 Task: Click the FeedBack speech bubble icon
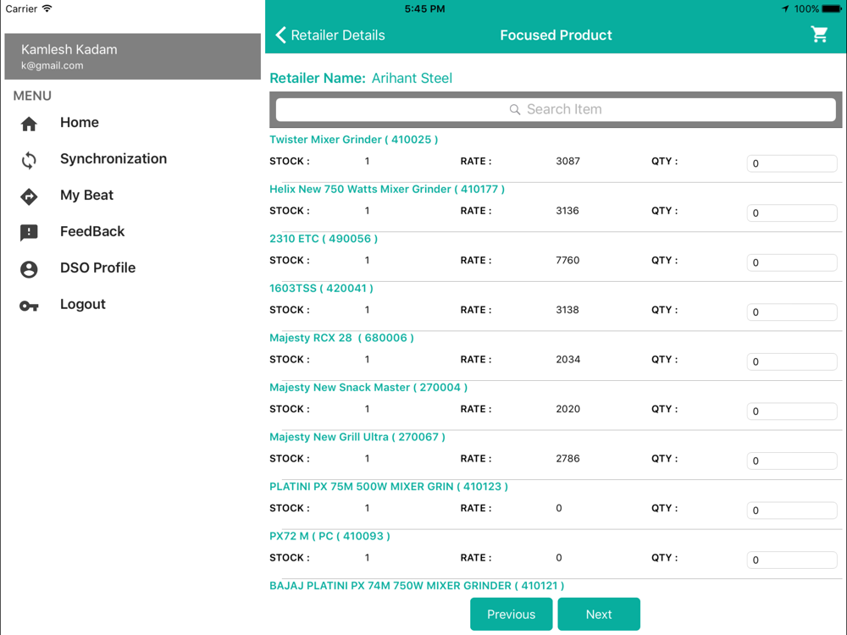[x=29, y=233]
